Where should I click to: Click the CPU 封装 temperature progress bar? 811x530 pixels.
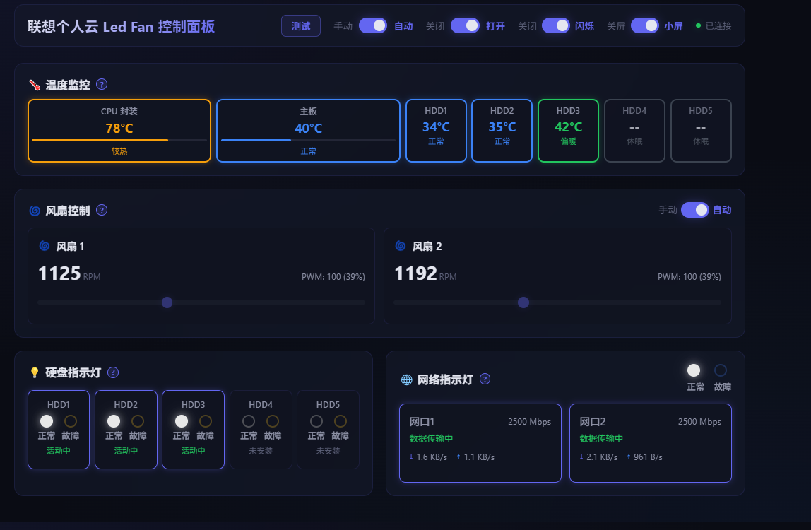[119, 140]
